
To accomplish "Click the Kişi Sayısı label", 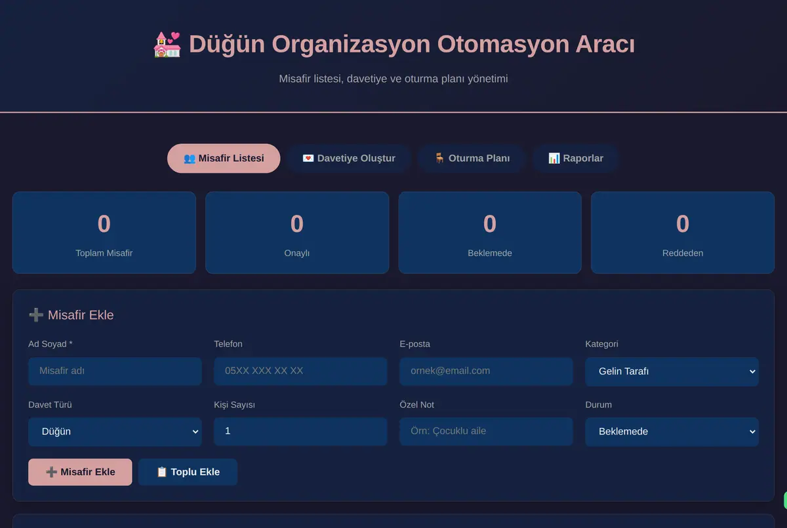I will click(234, 405).
